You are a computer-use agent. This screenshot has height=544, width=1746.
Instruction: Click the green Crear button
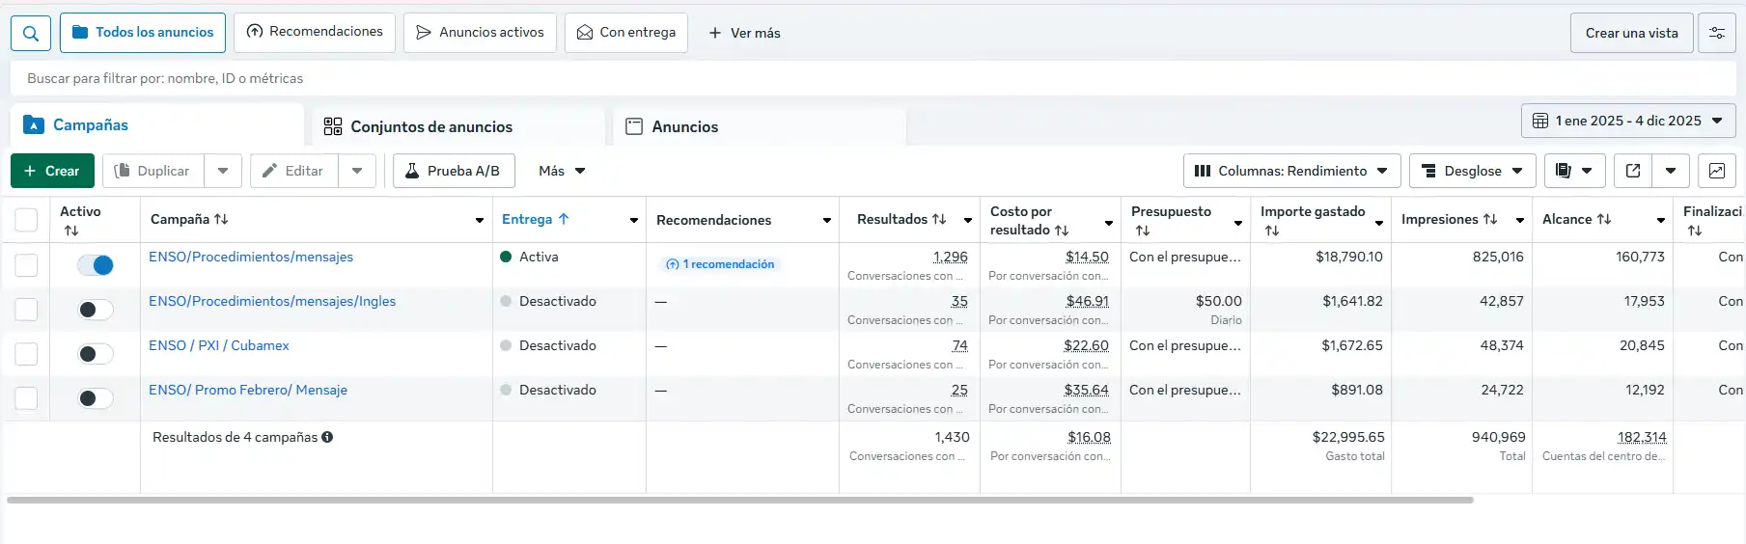tap(52, 171)
